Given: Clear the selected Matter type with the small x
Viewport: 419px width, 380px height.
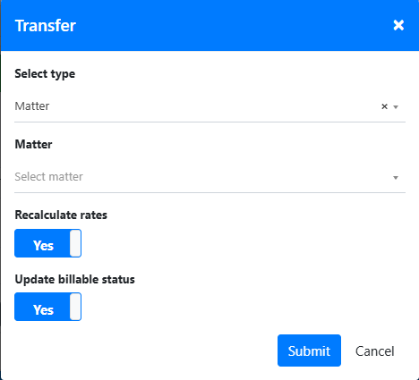Looking at the screenshot, I should click(x=384, y=106).
